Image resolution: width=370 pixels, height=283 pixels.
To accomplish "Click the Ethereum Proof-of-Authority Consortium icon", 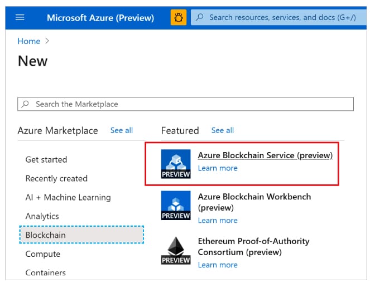I will coord(176,250).
